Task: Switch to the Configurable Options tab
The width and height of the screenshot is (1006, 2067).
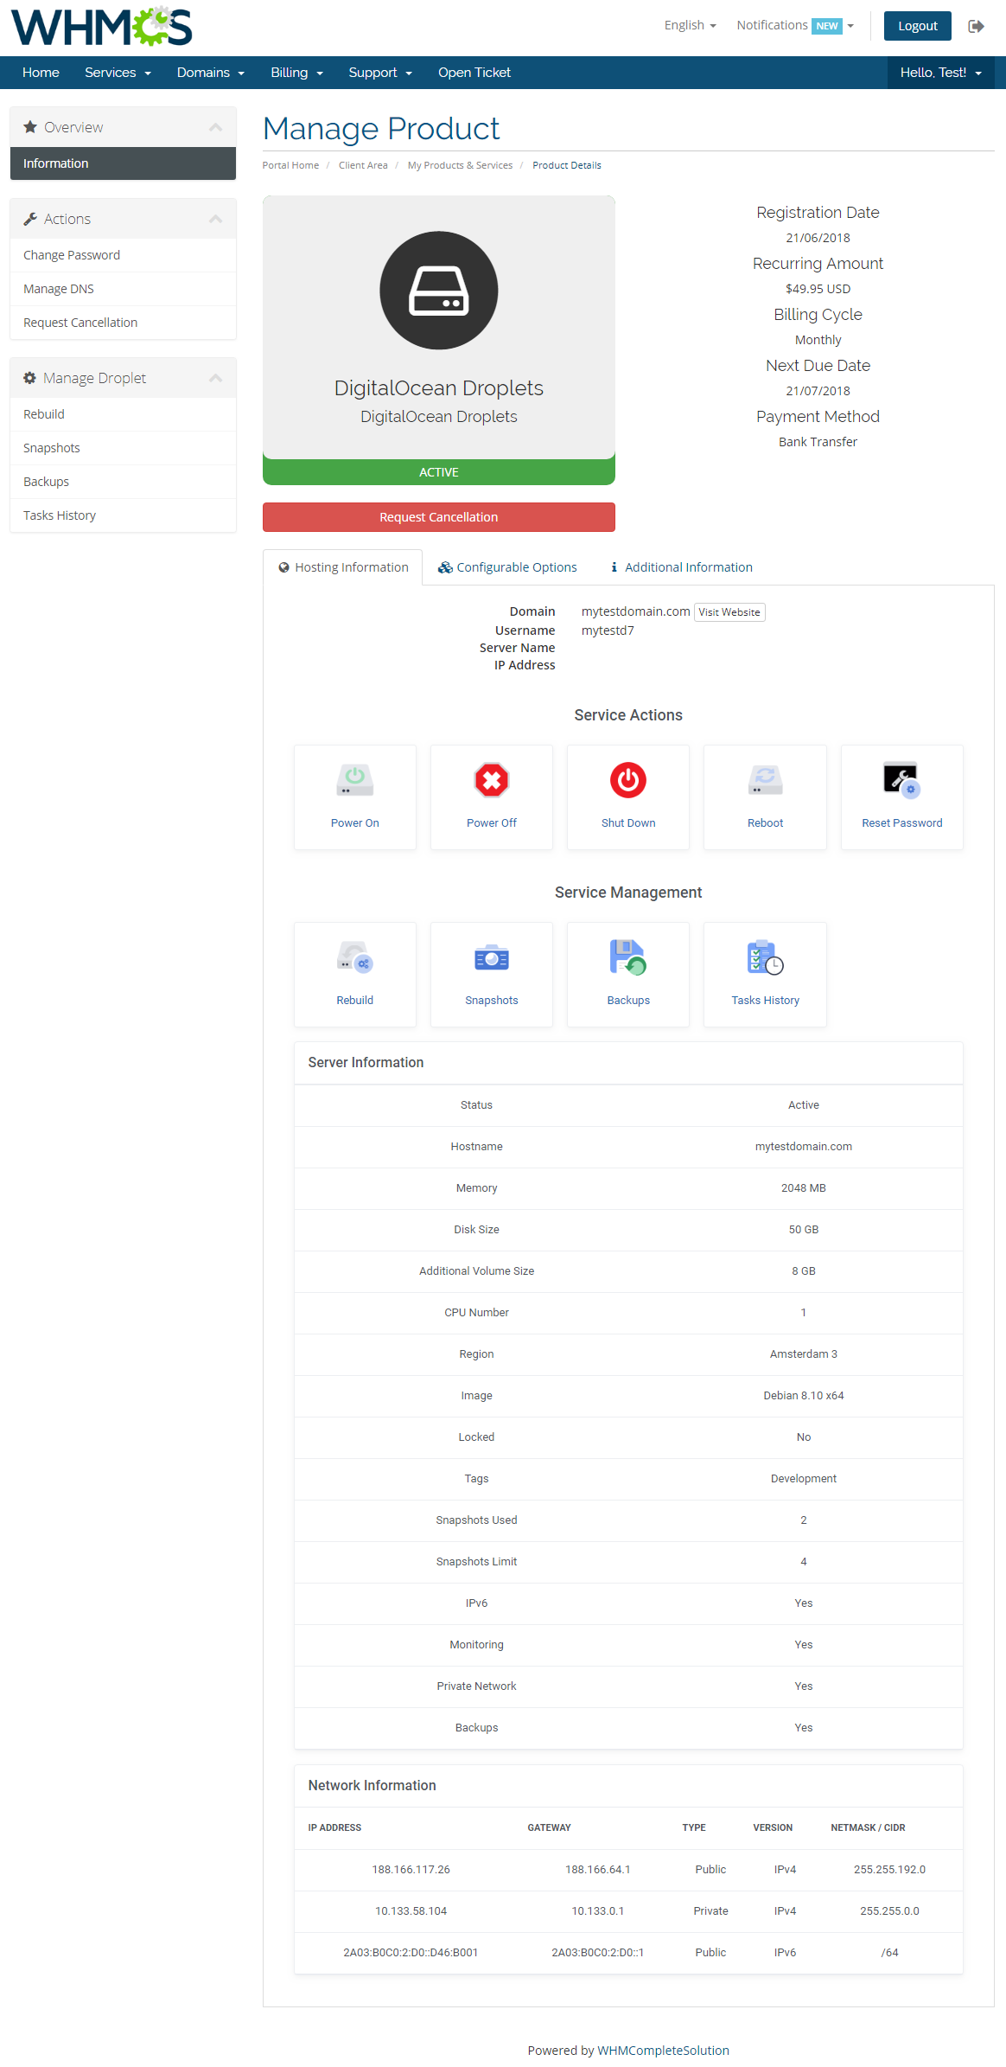Action: pos(507,567)
